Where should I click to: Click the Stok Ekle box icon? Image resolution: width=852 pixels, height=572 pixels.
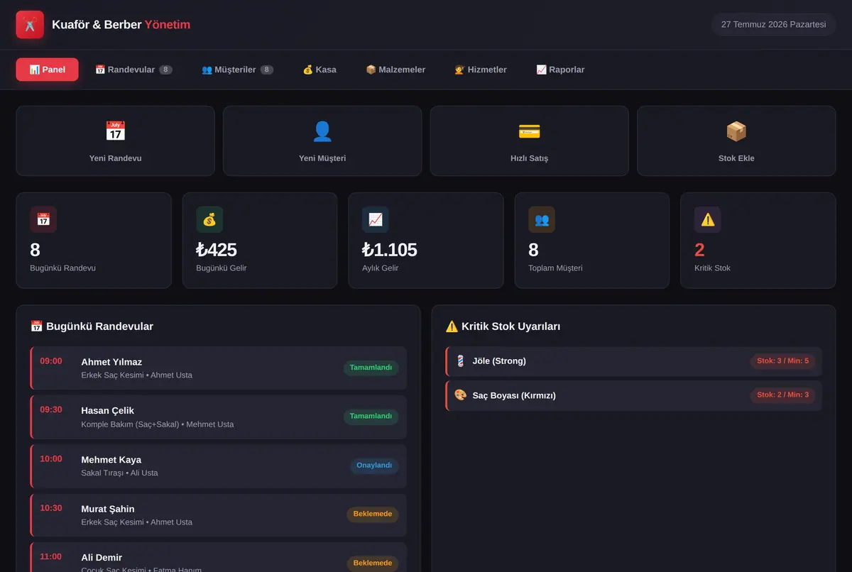point(736,131)
